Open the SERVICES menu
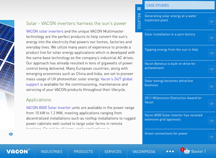Screen dimensions: 216x158 [x=113, y=152]
